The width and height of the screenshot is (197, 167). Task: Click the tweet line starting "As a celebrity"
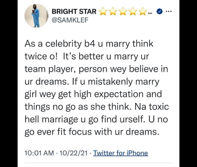pos(89,44)
